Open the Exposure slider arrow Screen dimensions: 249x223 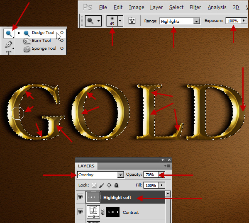point(244,20)
